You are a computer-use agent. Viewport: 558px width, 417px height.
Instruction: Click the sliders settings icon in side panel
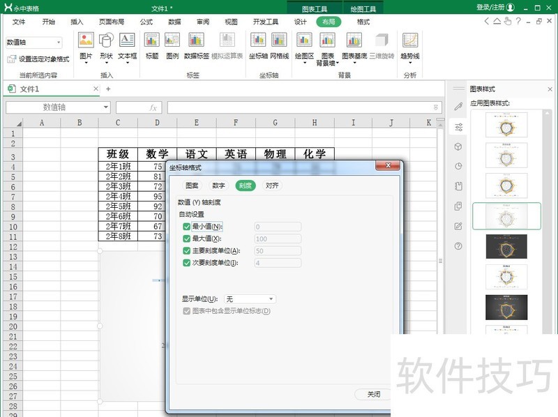point(458,127)
